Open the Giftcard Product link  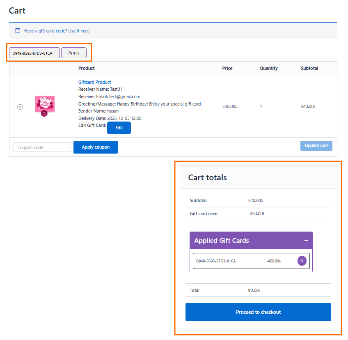[95, 82]
